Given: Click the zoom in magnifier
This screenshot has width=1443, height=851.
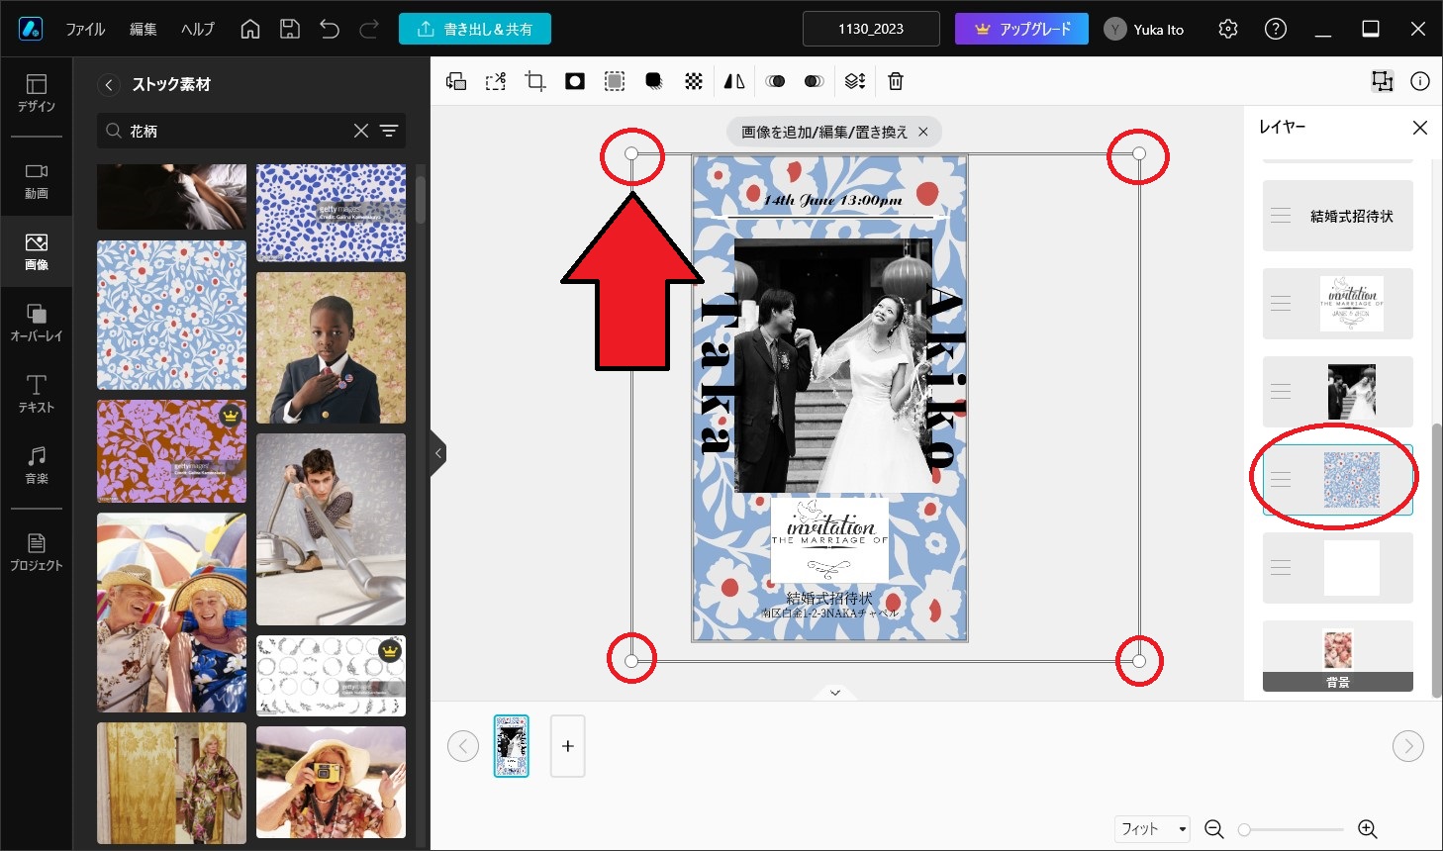Looking at the screenshot, I should 1368,829.
